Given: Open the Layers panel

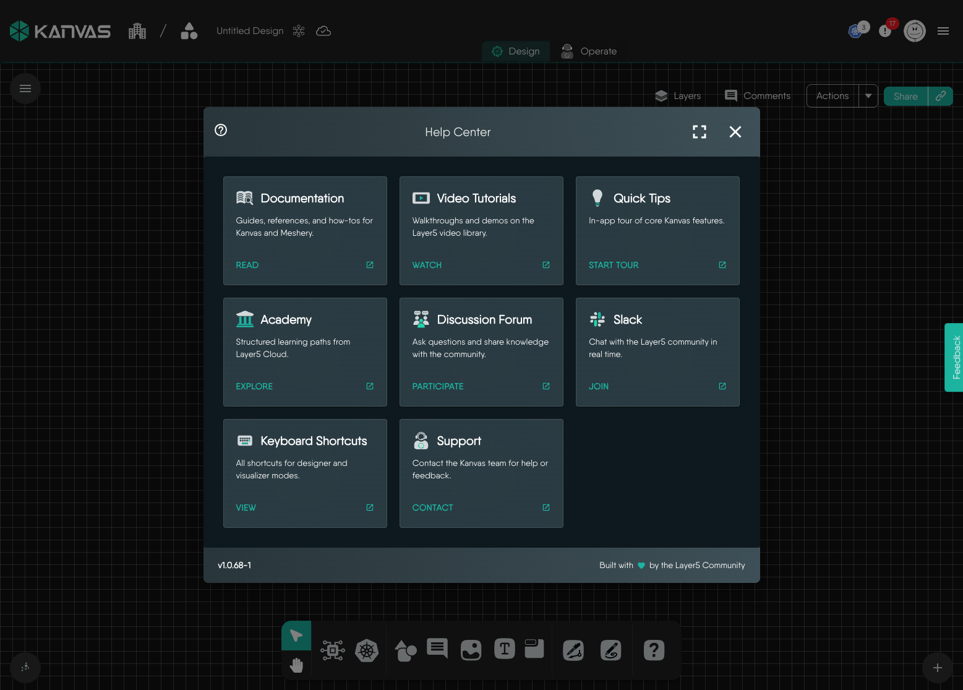Looking at the screenshot, I should point(678,96).
